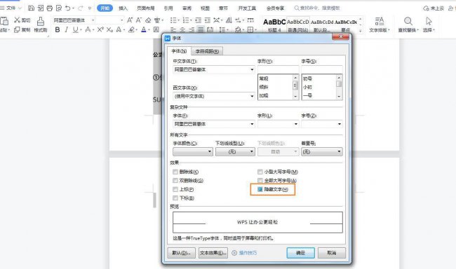Select the 标题 4 style thumbnail
This screenshot has width=456, height=269.
[x=274, y=25]
